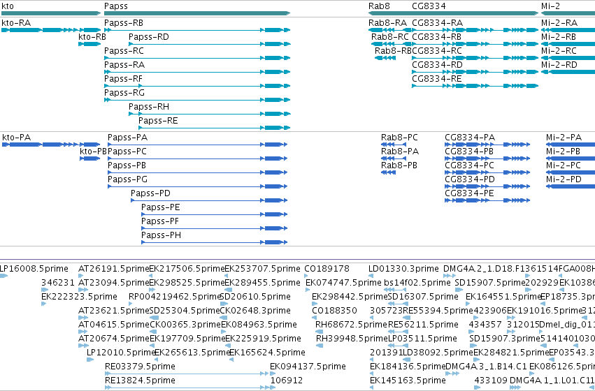The image size is (595, 391).
Task: Select the Papss-RA transcript
Action: click(197, 72)
